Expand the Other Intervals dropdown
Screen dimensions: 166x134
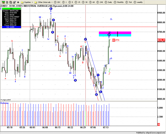tap(52, 2)
